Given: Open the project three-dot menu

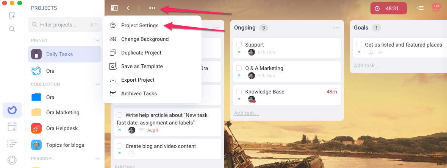Looking at the screenshot, I should [152, 8].
